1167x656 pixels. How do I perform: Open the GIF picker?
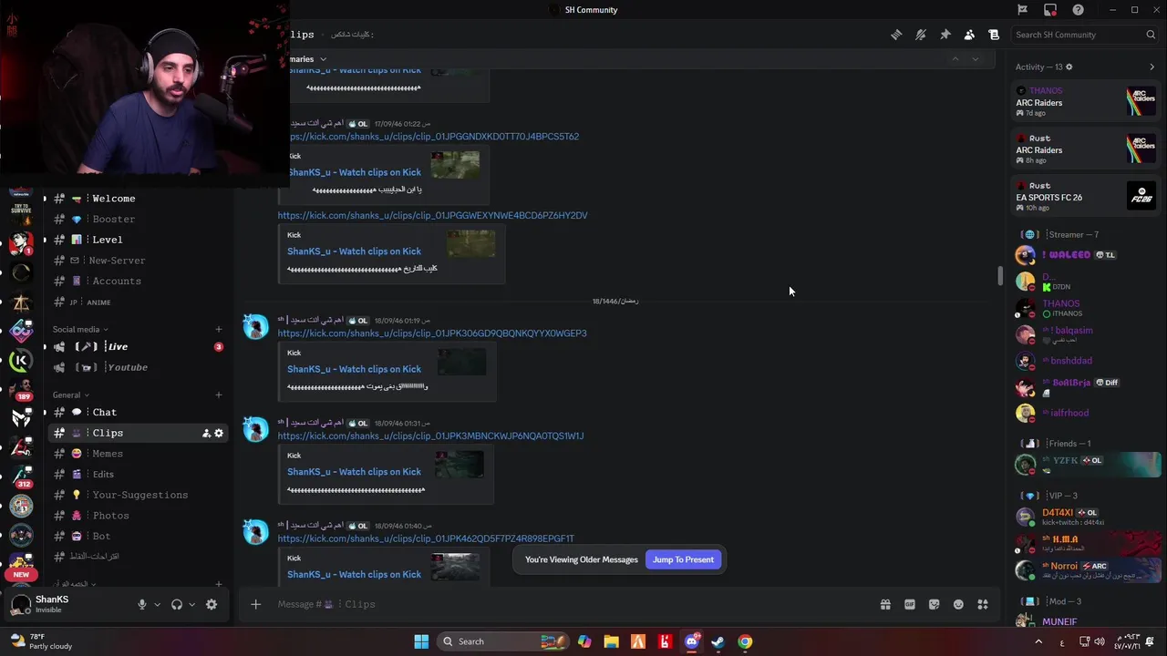click(x=909, y=604)
